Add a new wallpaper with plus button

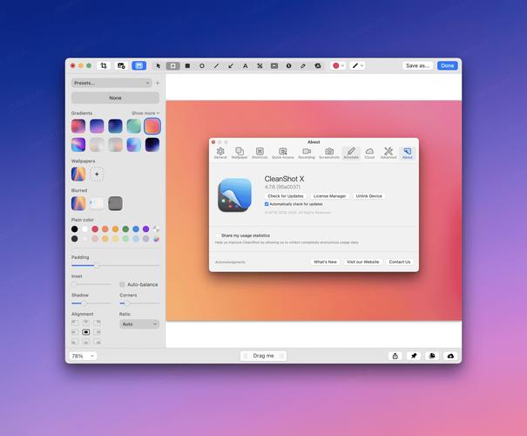coord(98,174)
